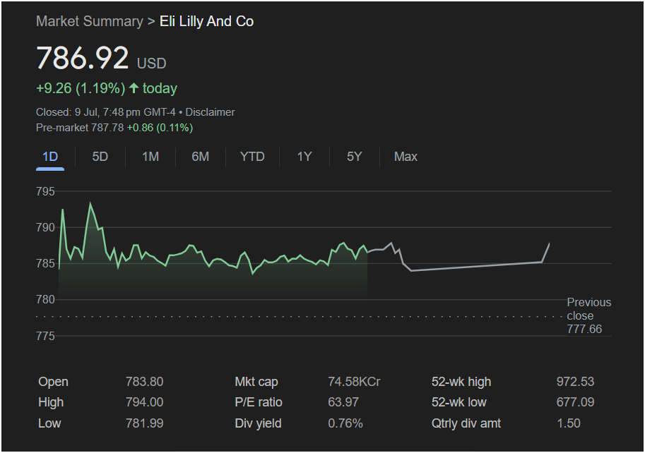Click the dividend yield value 0.76%
This screenshot has width=645, height=453.
click(x=345, y=423)
